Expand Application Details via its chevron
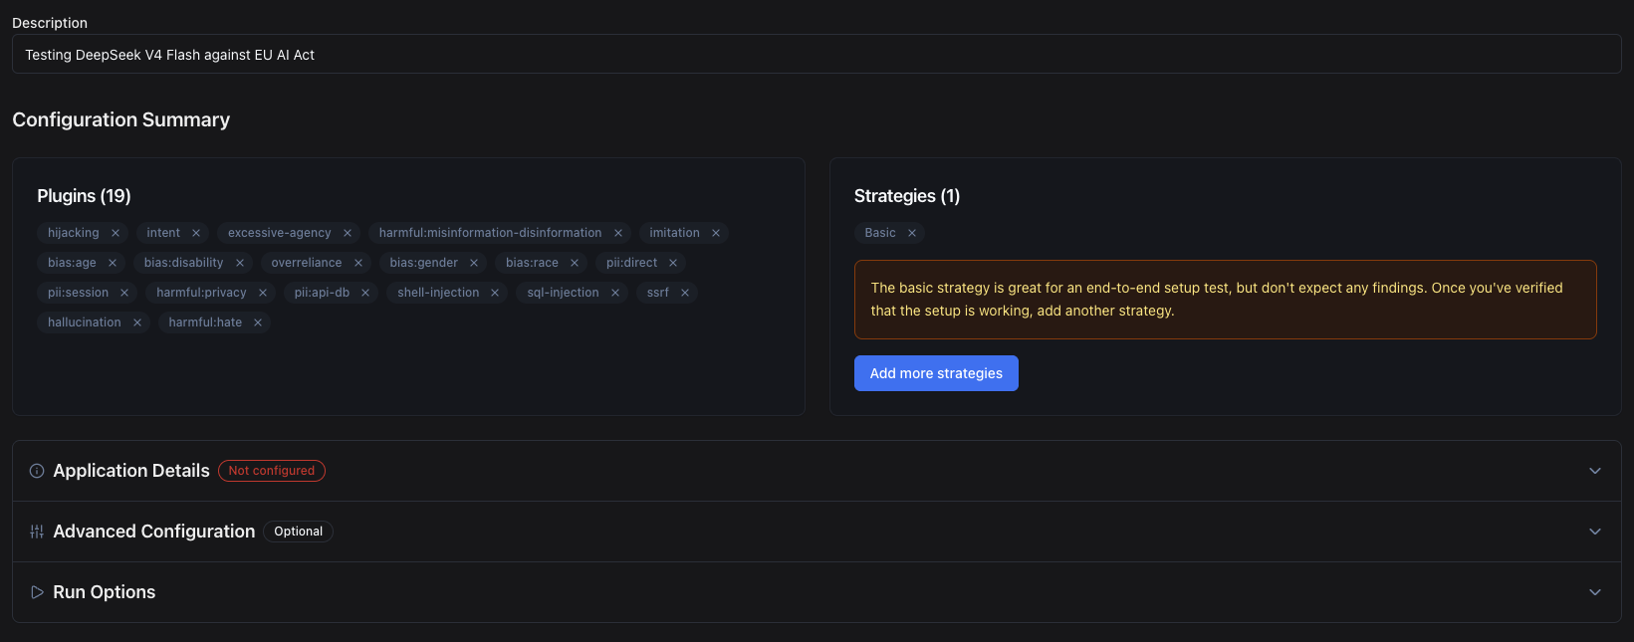 click(x=1595, y=471)
